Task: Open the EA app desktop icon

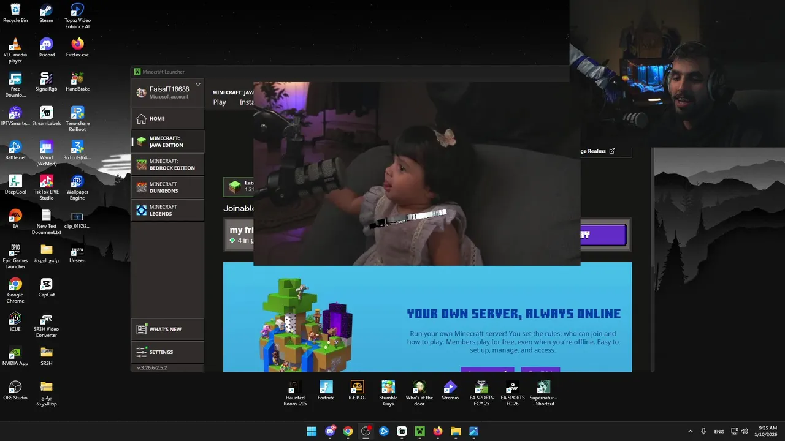Action: 15,219
